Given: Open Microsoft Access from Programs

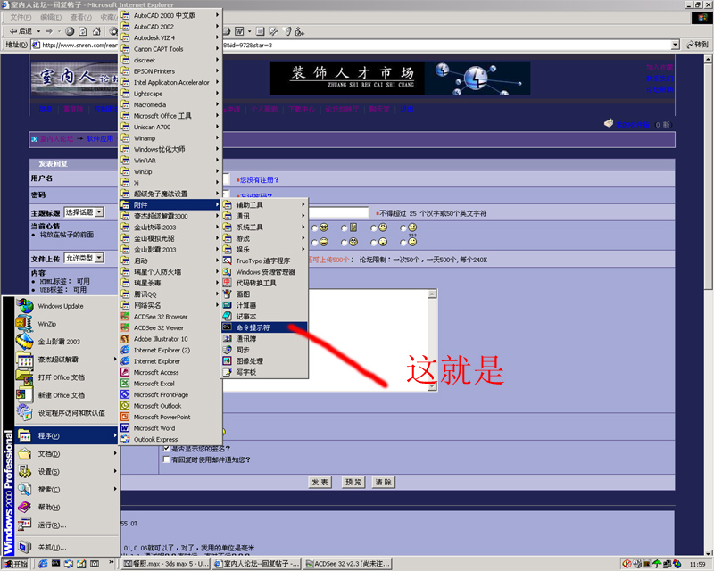Looking at the screenshot, I should pyautogui.click(x=170, y=372).
